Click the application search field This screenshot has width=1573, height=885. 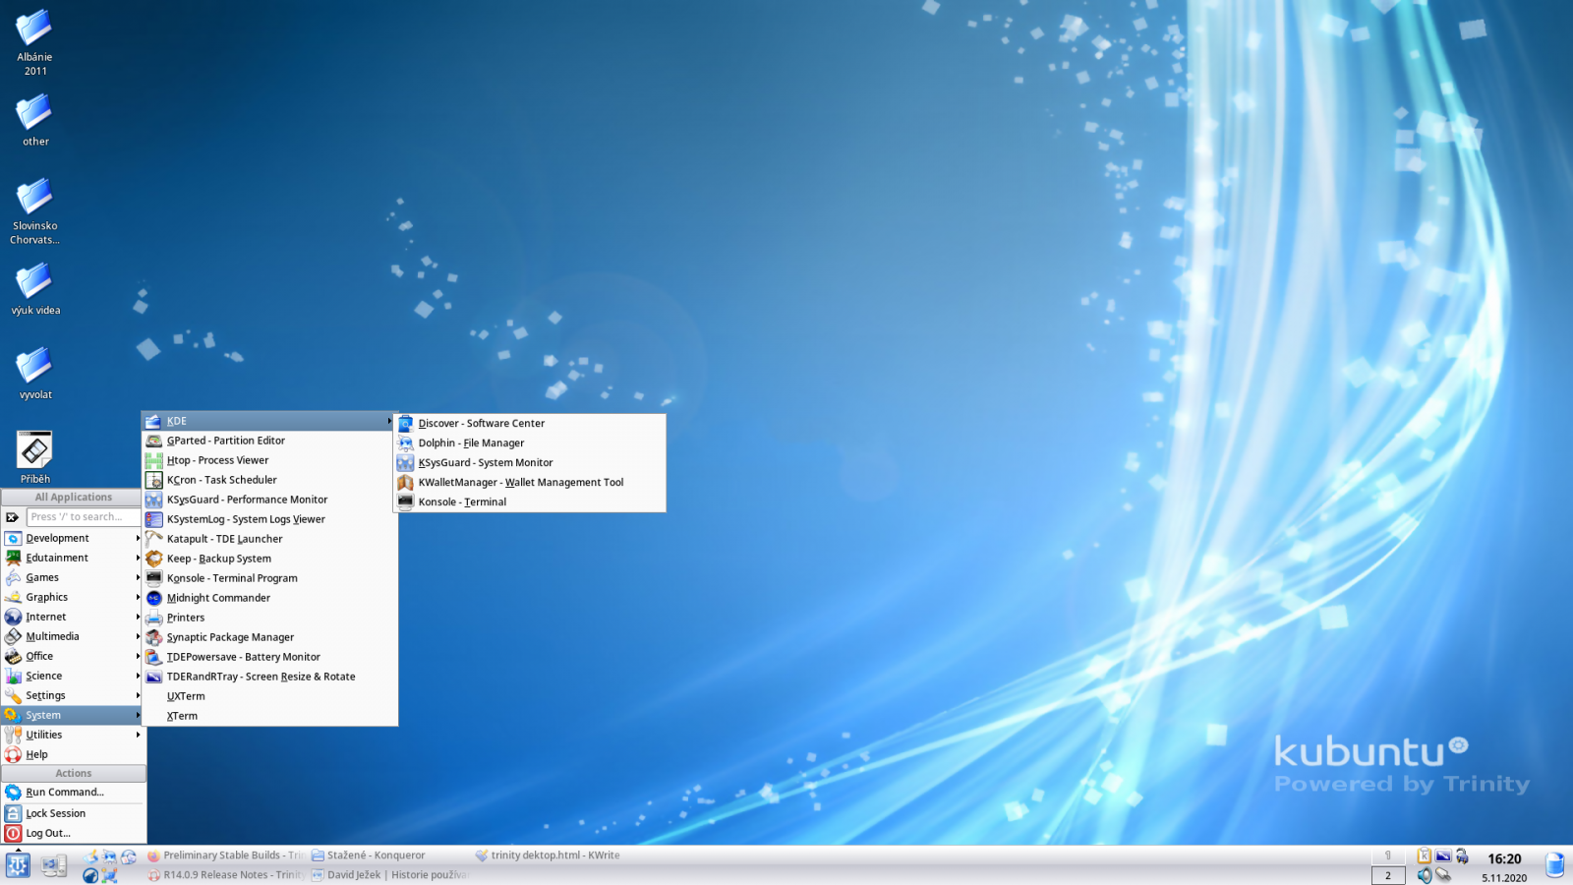[84, 516]
